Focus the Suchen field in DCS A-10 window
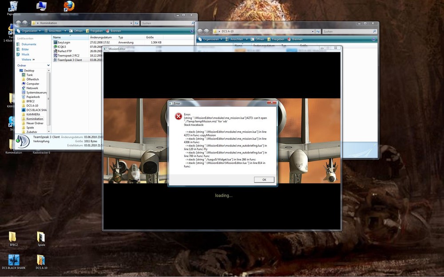 (347, 31)
